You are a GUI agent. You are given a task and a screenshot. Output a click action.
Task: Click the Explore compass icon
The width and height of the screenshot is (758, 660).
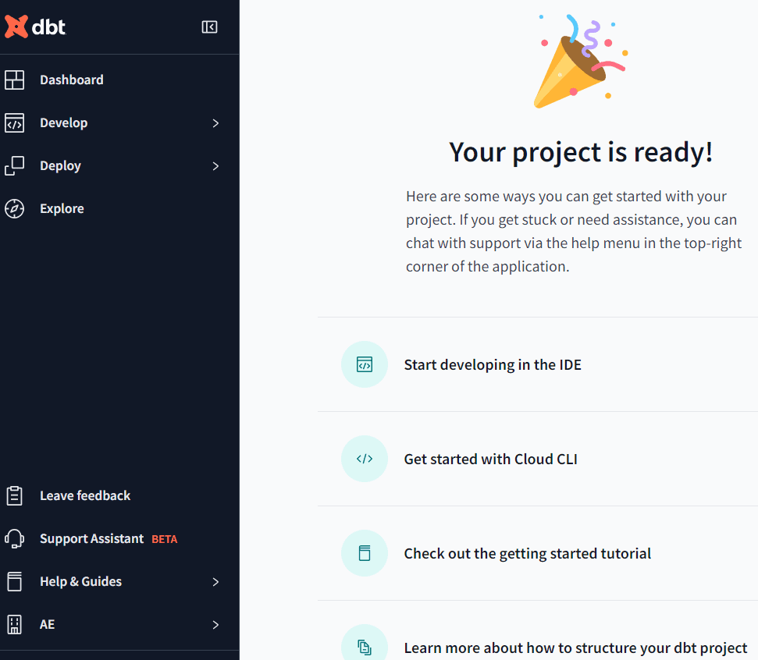point(15,209)
